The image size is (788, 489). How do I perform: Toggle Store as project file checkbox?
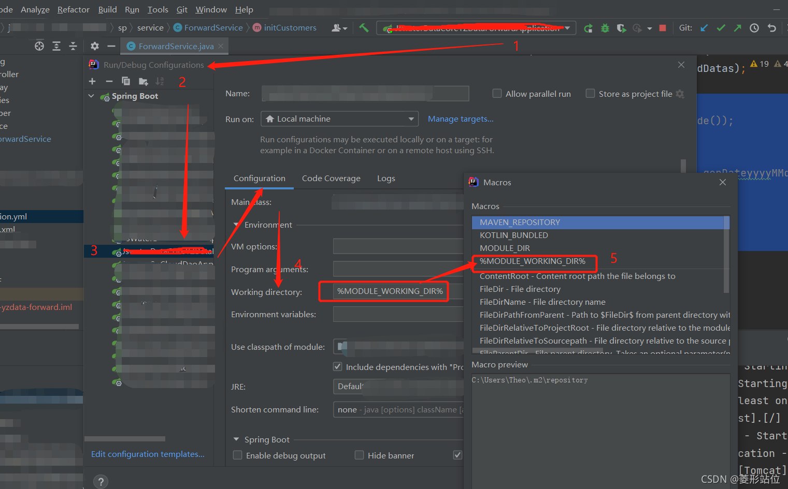tap(590, 94)
